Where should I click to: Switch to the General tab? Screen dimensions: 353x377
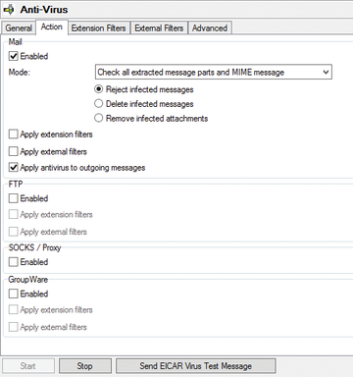(19, 28)
